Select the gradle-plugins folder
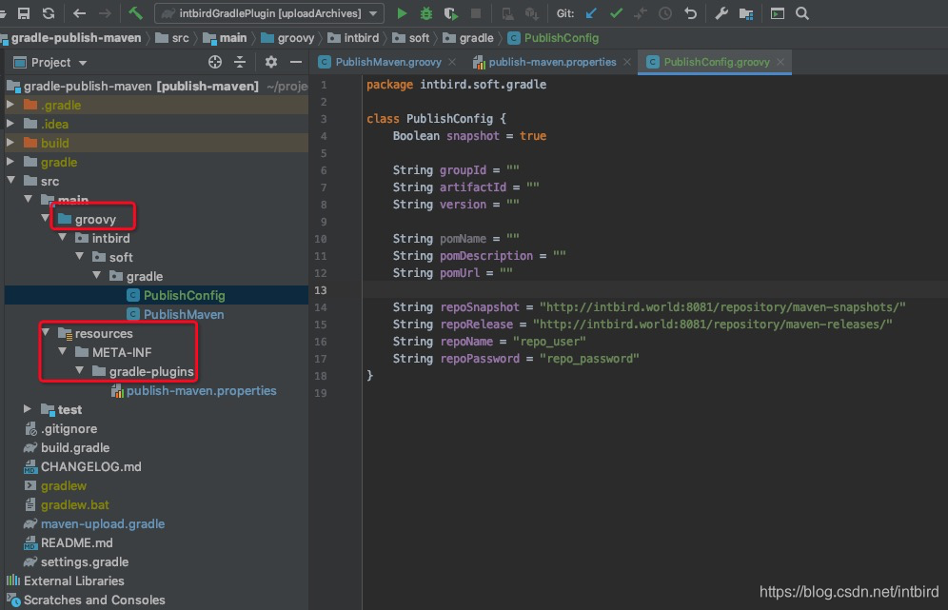The height and width of the screenshot is (610, 948). click(143, 371)
